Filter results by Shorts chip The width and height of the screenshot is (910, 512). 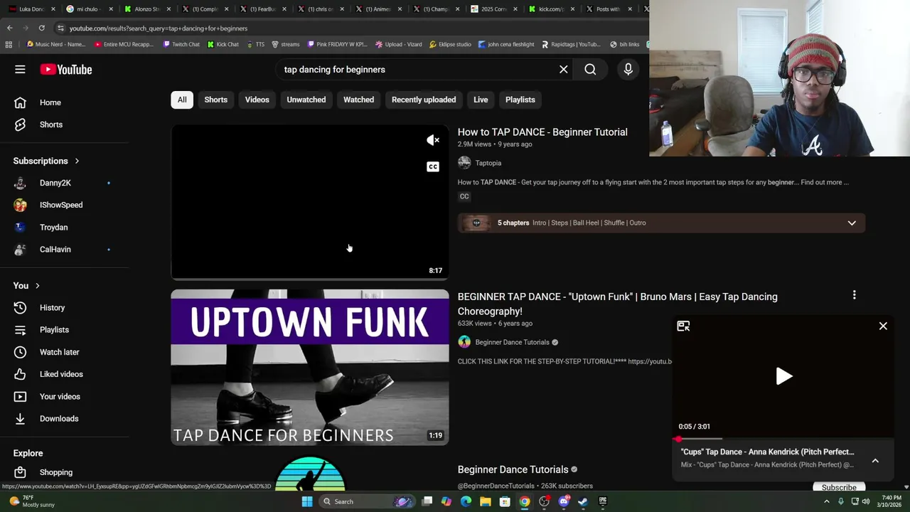[x=216, y=100]
